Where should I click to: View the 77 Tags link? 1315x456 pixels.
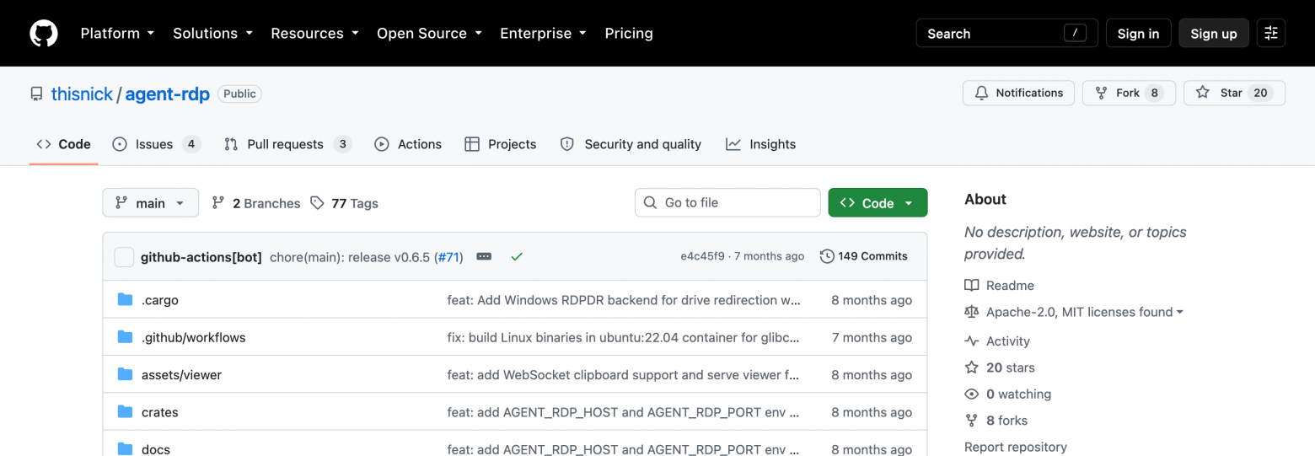point(344,203)
